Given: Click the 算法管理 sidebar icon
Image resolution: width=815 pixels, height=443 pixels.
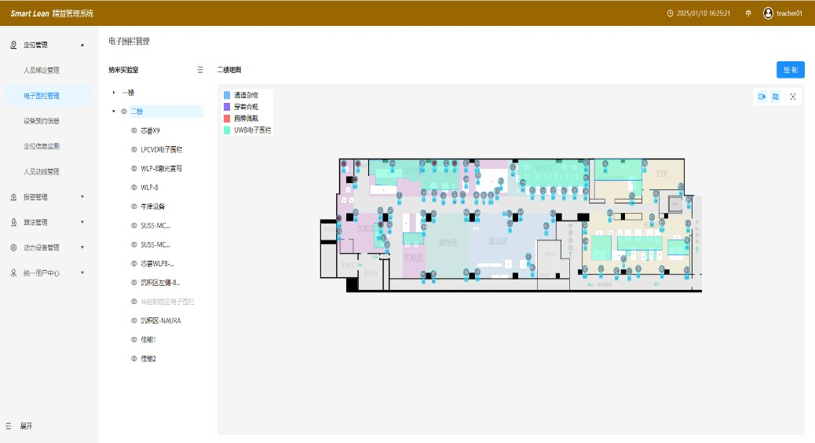Looking at the screenshot, I should point(13,222).
